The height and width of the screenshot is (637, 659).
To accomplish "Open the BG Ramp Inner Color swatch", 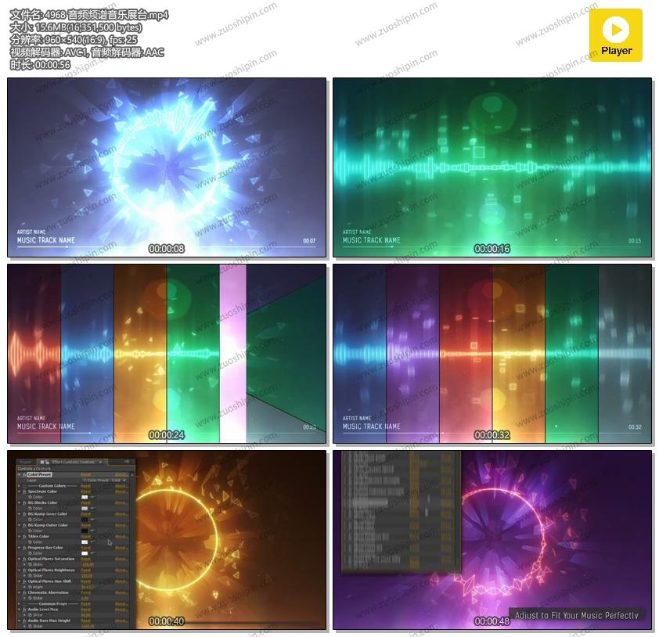I will pos(85,520).
